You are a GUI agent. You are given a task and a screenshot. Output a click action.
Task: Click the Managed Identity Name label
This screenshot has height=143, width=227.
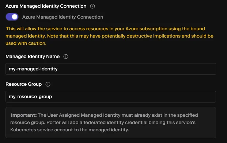point(33,57)
